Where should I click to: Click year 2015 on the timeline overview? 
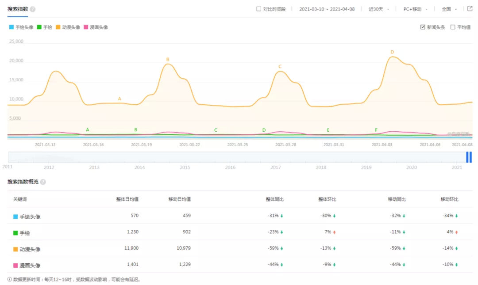pyautogui.click(x=185, y=167)
